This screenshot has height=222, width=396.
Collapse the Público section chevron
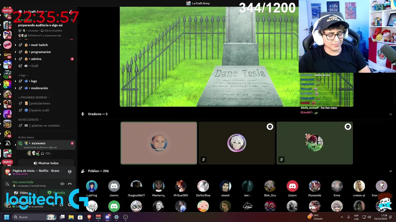click(x=390, y=171)
